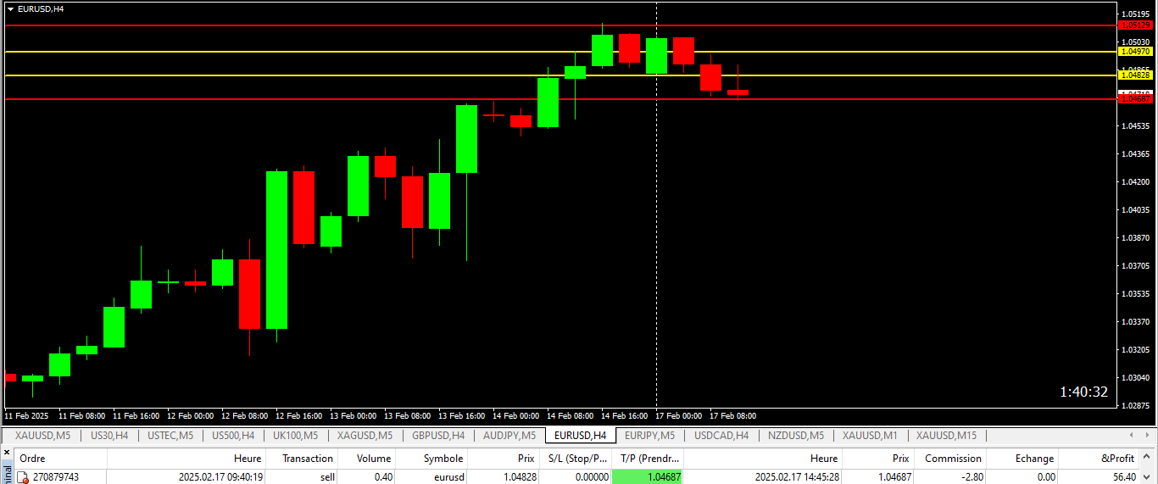
Task: Click the yellow 1.04828 price label on axis
Action: point(1136,75)
